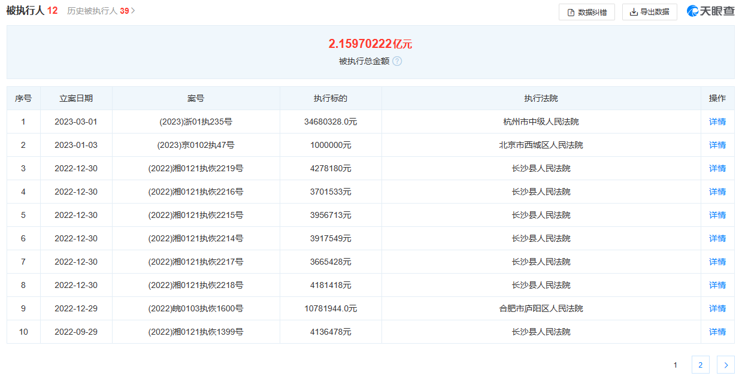This screenshot has width=739, height=379.
Task: Select case number (2022)皖0103执恢1600号
Action: point(196,308)
